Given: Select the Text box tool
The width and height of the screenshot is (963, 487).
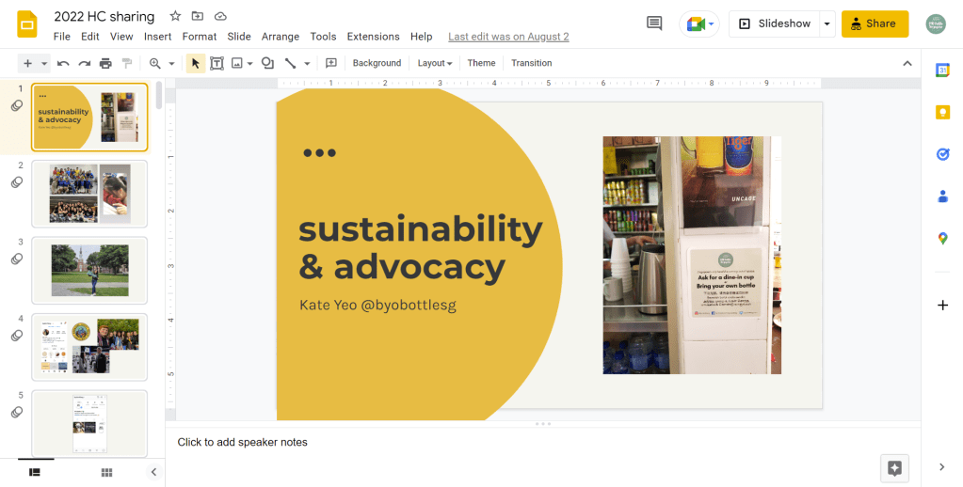Looking at the screenshot, I should coord(217,63).
